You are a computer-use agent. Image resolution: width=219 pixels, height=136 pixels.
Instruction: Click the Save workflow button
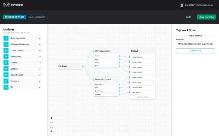point(207,17)
